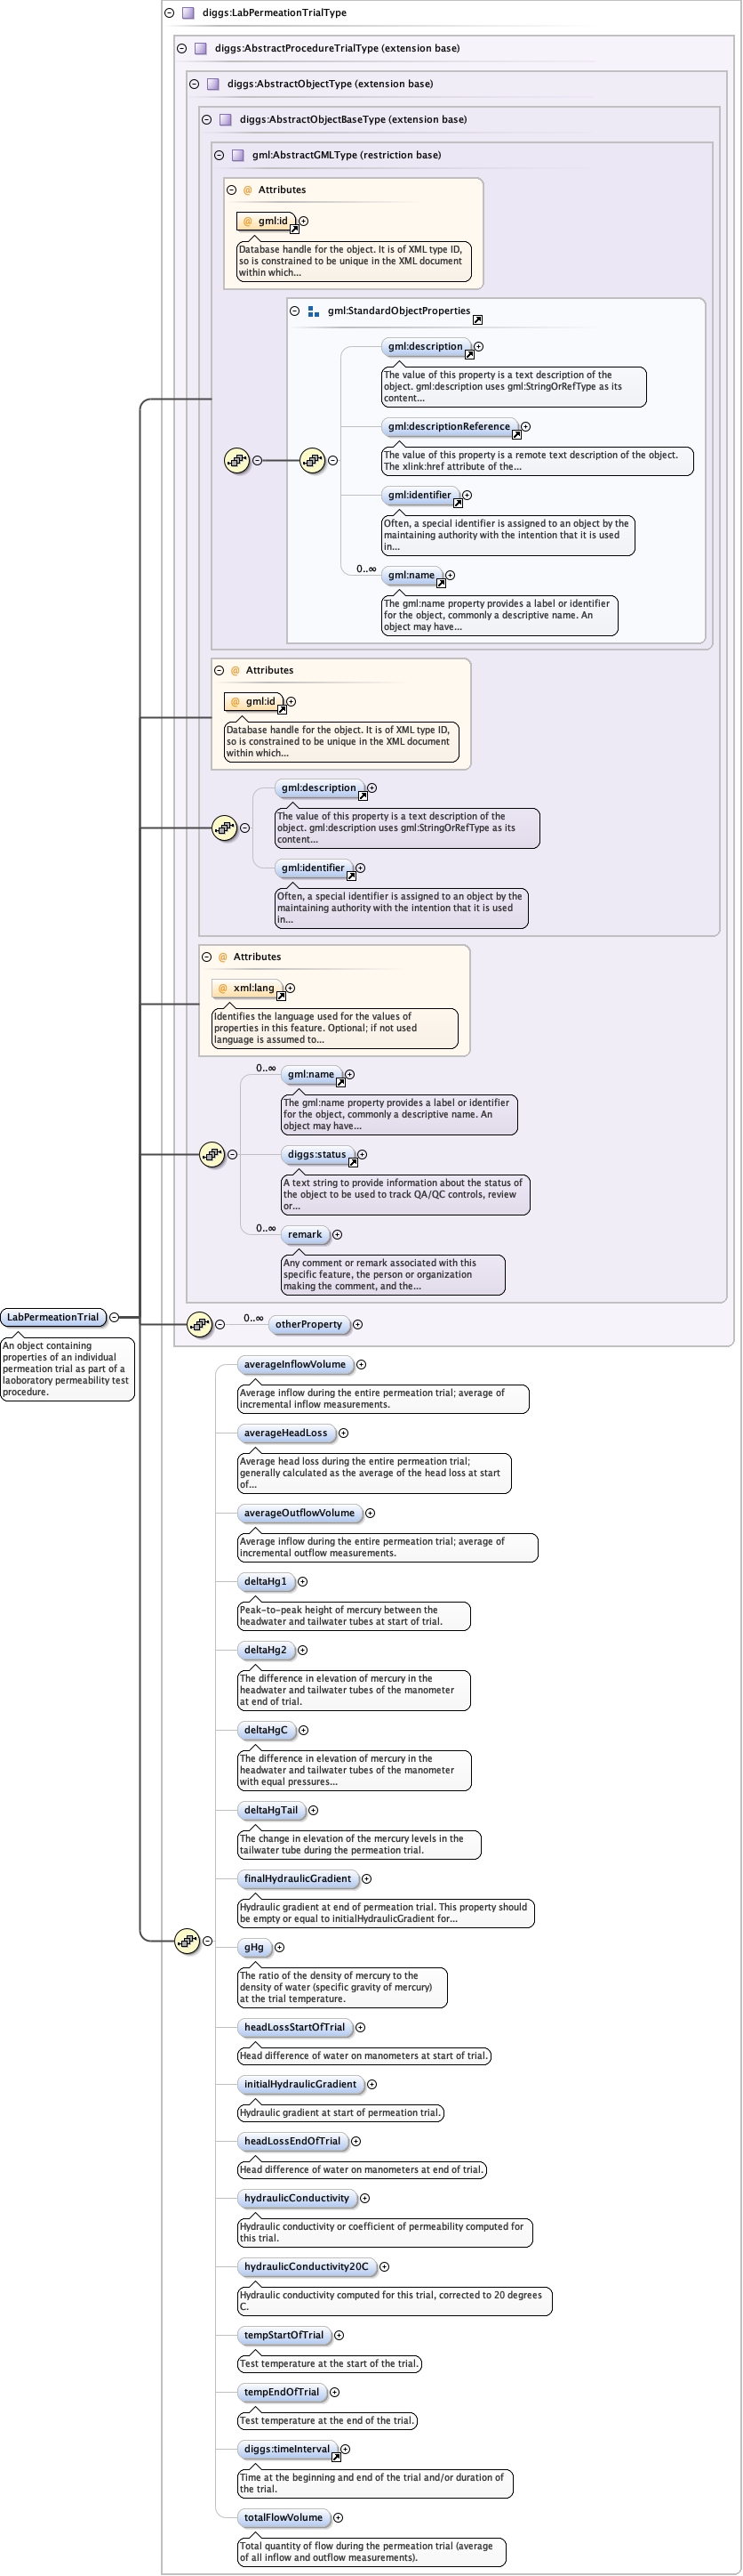Click the group icon beside gml:StandardObjectProperties

point(313,311)
